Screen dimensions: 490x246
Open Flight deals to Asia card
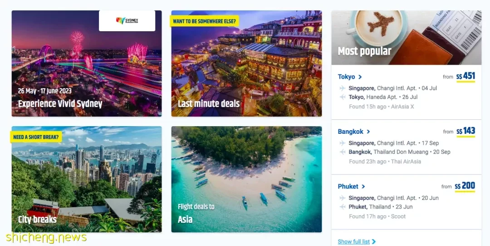[x=246, y=179]
